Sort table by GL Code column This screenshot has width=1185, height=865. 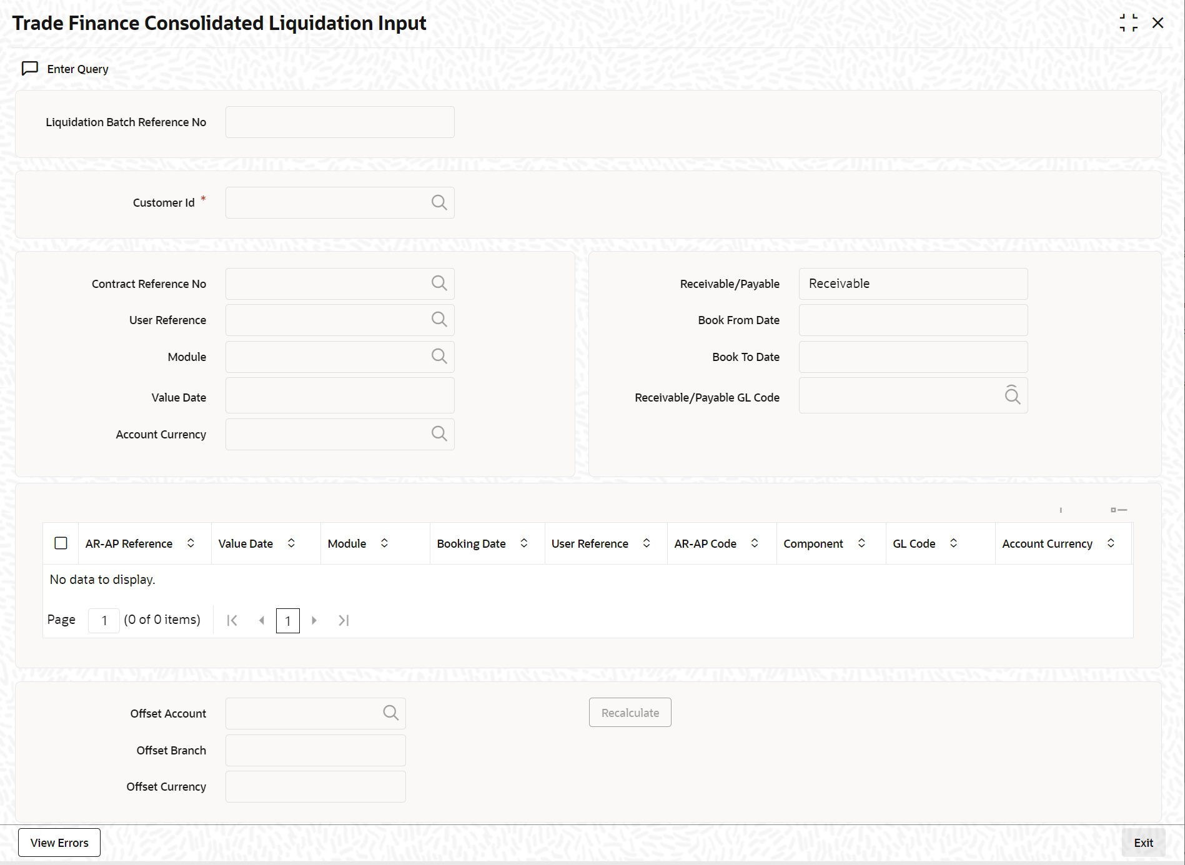[x=953, y=543]
